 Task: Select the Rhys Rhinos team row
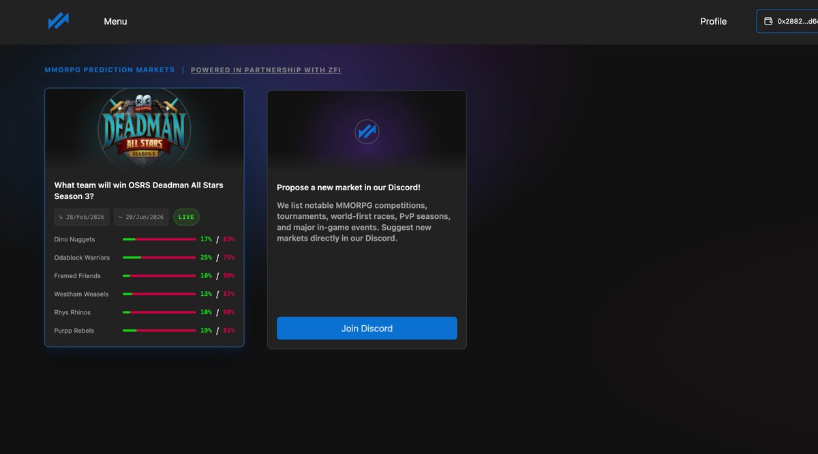tap(145, 312)
